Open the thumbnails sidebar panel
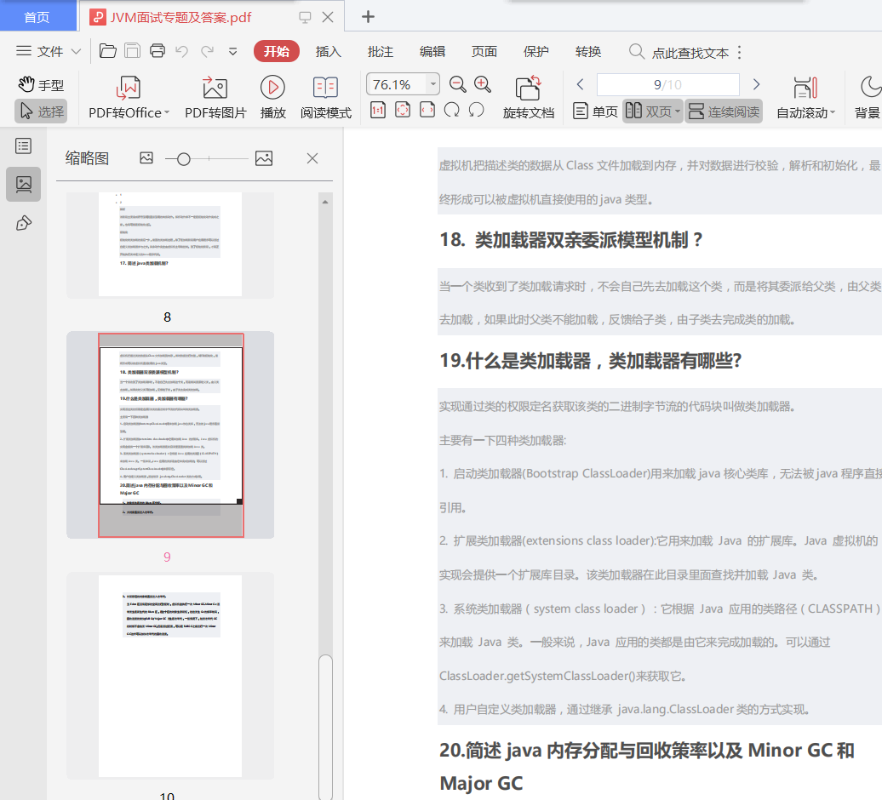This screenshot has height=800, width=882. click(x=24, y=184)
